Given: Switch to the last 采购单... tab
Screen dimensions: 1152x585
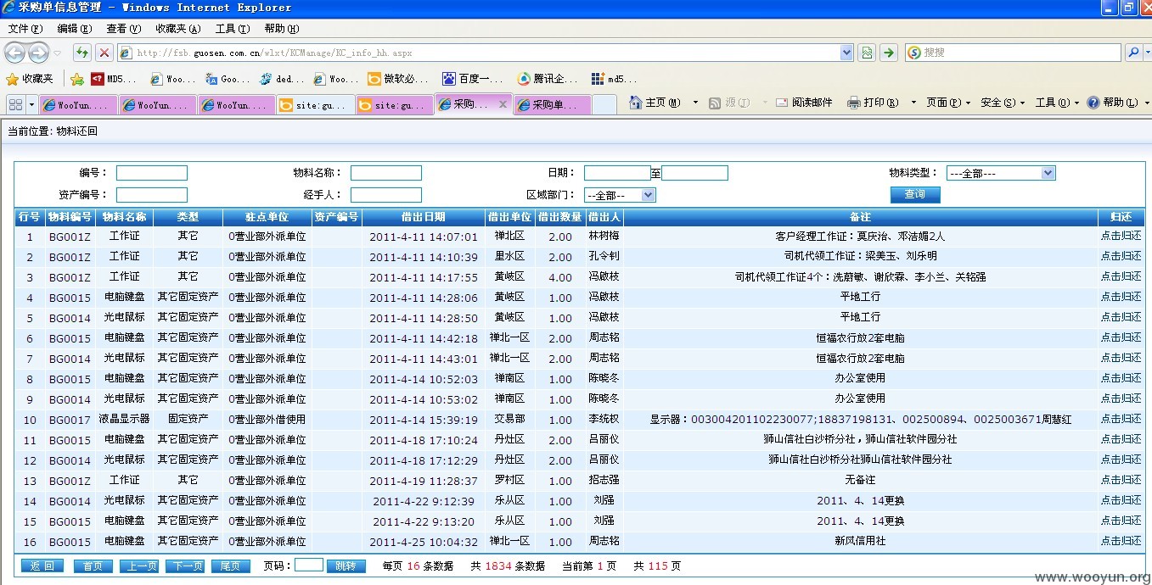Looking at the screenshot, I should [553, 105].
